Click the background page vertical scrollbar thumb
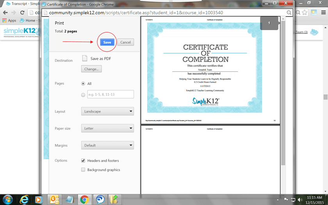 (325, 97)
